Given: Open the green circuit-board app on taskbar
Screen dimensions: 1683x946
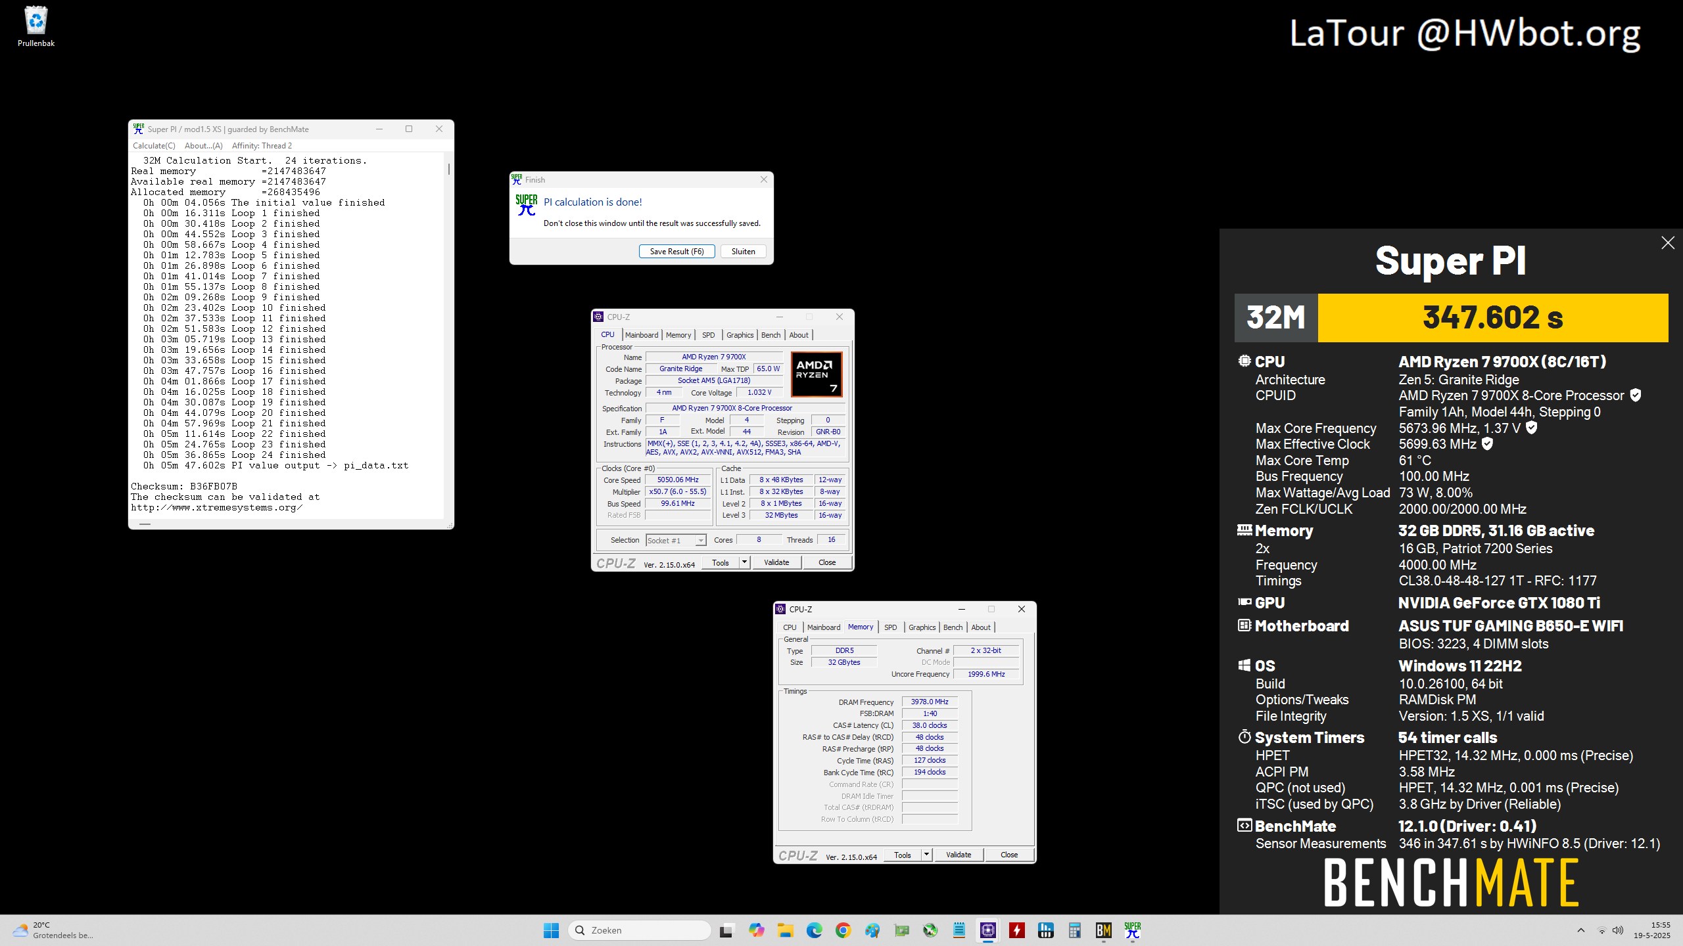Looking at the screenshot, I should [x=901, y=930].
